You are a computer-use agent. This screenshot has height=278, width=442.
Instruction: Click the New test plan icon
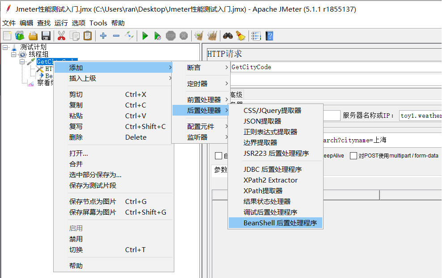click(7, 36)
